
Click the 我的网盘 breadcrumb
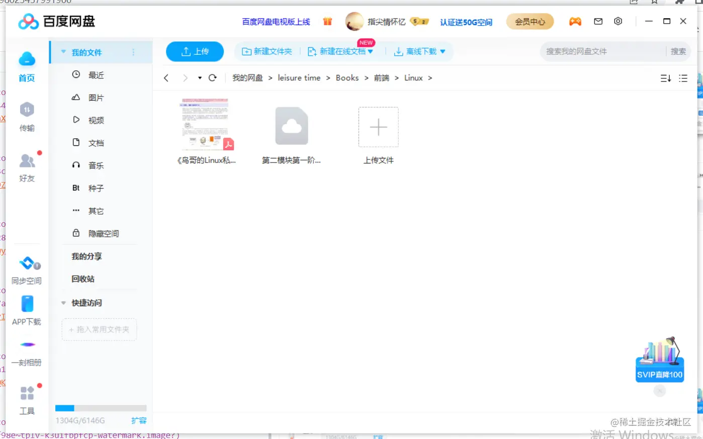pos(247,78)
